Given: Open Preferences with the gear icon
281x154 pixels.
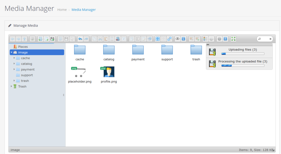Looking at the screenshot, I should pos(219,39).
